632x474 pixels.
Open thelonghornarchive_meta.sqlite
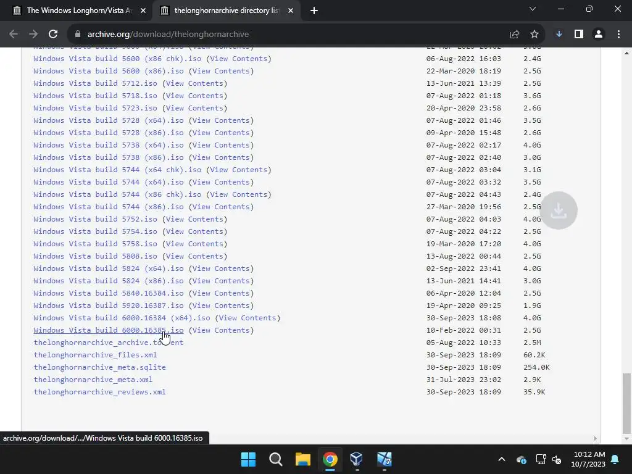(x=99, y=367)
